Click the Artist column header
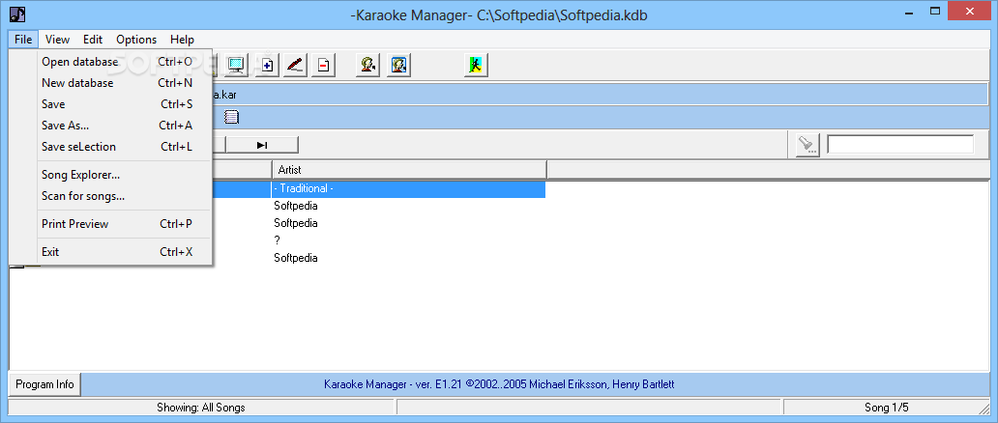Image resolution: width=998 pixels, height=423 pixels. pos(409,170)
